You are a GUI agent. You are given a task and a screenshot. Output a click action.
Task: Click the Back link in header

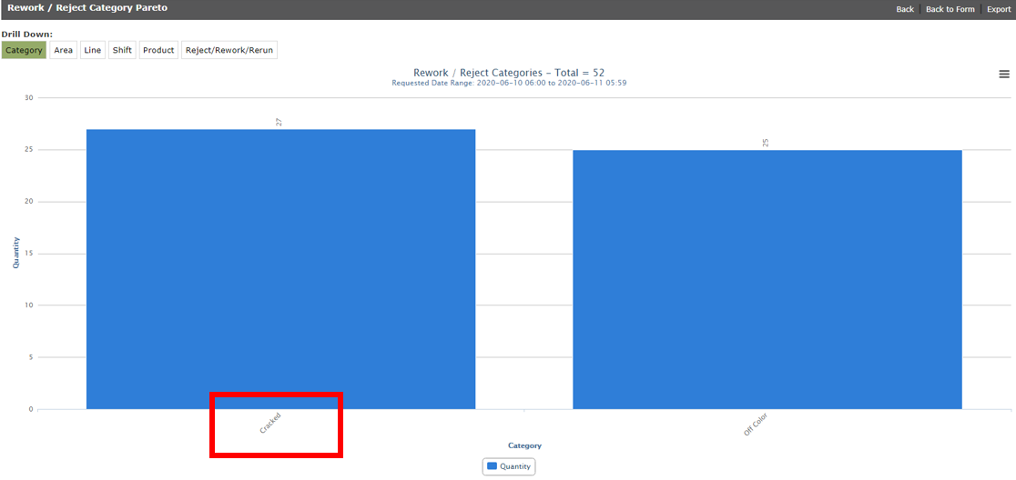[905, 9]
